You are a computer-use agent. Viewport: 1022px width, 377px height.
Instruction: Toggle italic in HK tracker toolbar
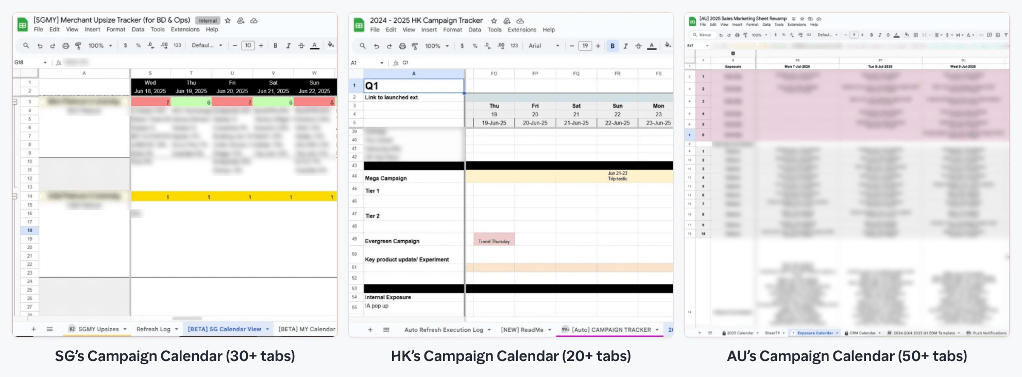coord(625,46)
